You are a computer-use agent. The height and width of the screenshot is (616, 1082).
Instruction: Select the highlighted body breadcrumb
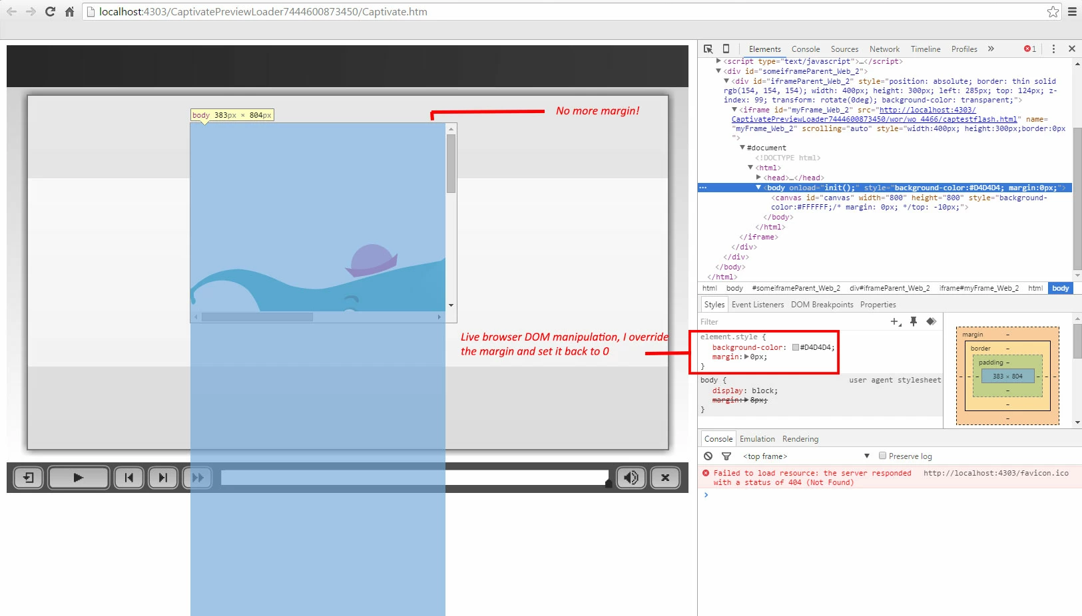pos(1061,288)
